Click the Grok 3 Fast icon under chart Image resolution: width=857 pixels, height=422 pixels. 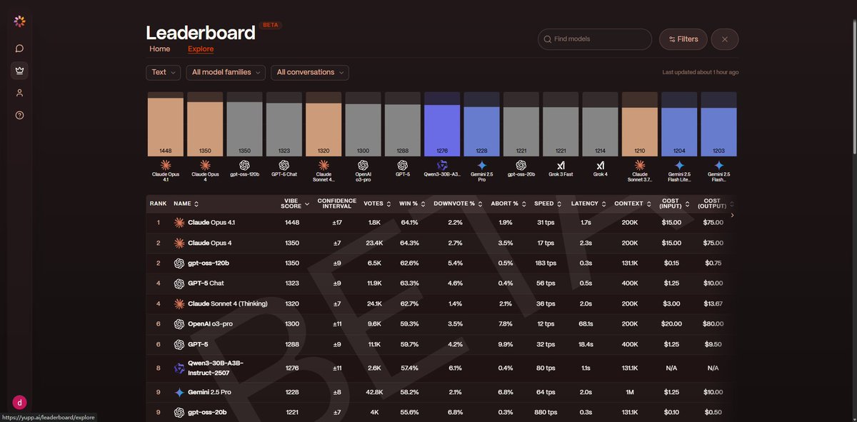[561, 165]
